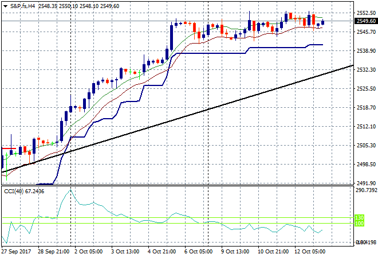Click the 10 Oct 21:00 time label
The image size is (378, 258).
pos(273,252)
